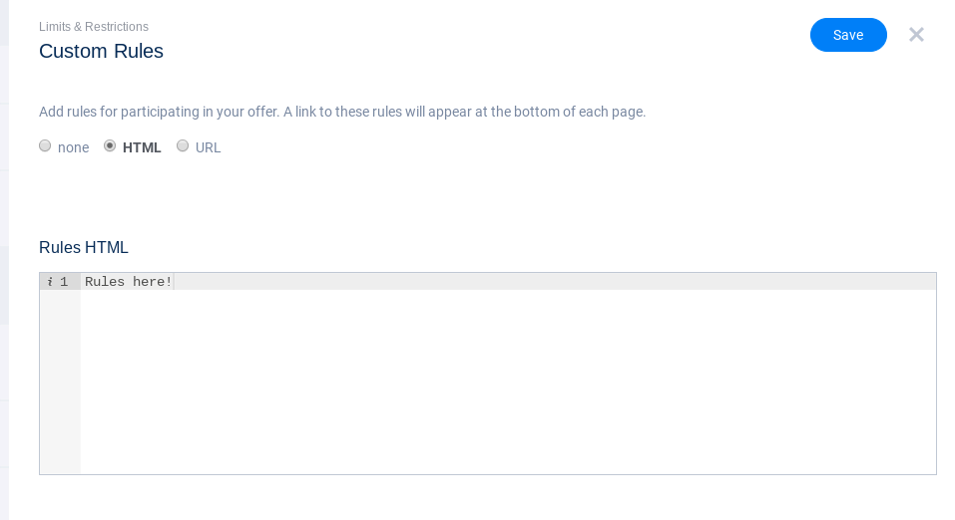The height and width of the screenshot is (520, 955).
Task: Click the rules description help text
Action: [x=342, y=112]
